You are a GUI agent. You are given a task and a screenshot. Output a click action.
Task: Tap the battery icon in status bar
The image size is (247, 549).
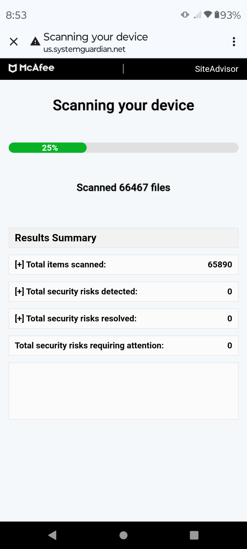(217, 15)
